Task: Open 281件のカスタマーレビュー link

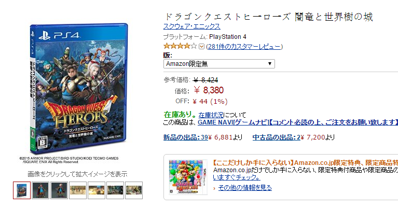Action: click(x=244, y=47)
